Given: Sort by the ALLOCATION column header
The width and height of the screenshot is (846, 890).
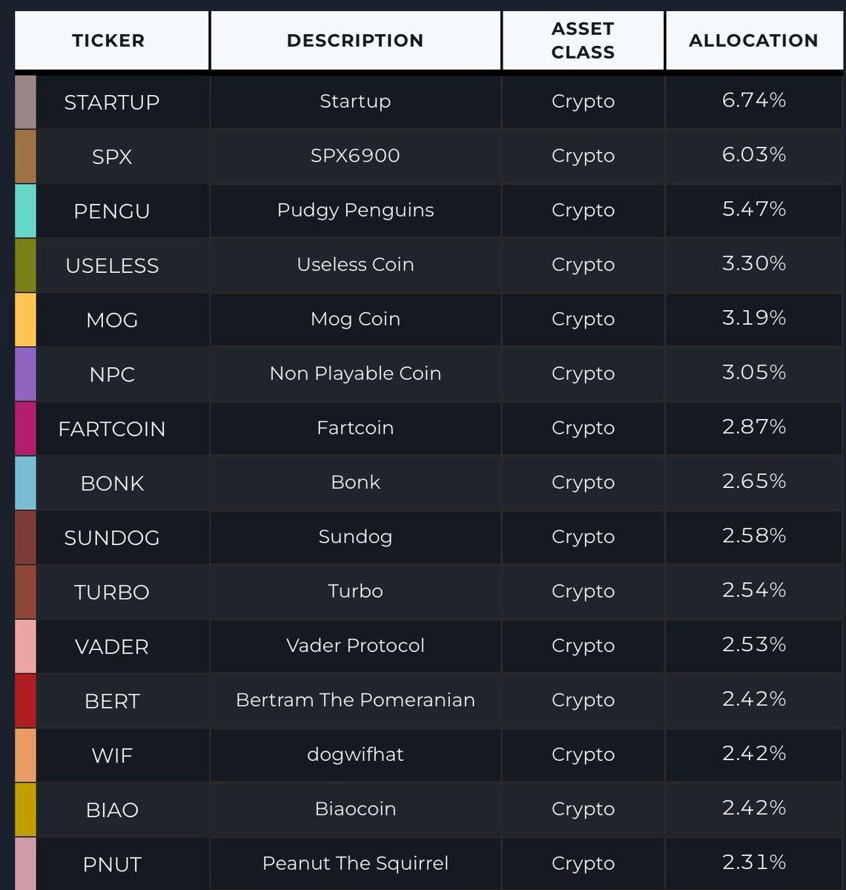Looking at the screenshot, I should tap(753, 40).
